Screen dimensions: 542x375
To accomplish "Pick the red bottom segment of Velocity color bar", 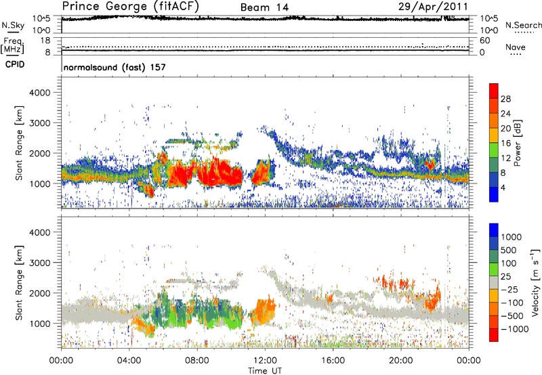I will pos(494,335).
